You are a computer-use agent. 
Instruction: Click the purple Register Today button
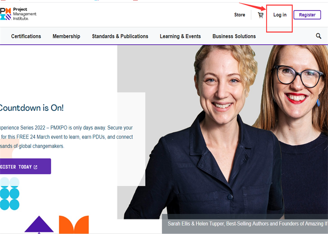pyautogui.click(x=23, y=167)
